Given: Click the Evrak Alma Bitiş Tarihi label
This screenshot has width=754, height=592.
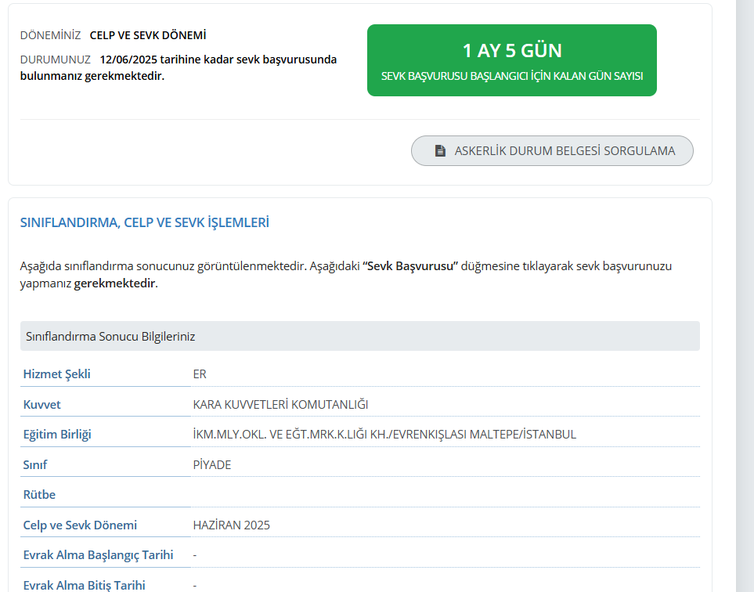Looking at the screenshot, I should coord(84,585).
